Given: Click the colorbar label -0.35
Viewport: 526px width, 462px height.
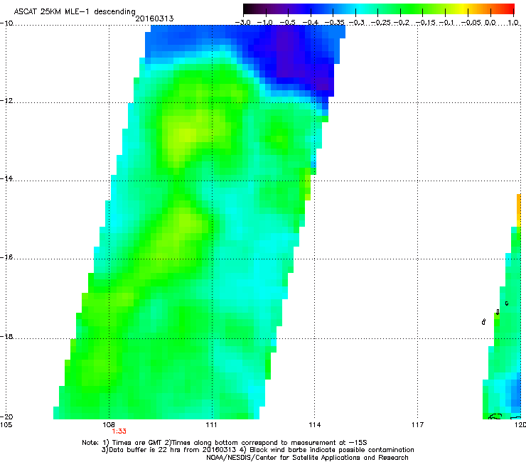Looking at the screenshot, I should tap(335, 23).
